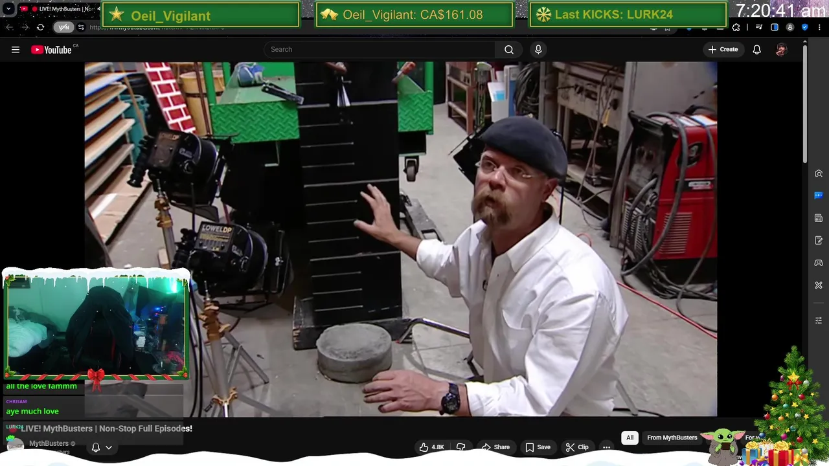829x466 pixels.
Task: Open the MythBusters channel name link
Action: pyautogui.click(x=49, y=443)
